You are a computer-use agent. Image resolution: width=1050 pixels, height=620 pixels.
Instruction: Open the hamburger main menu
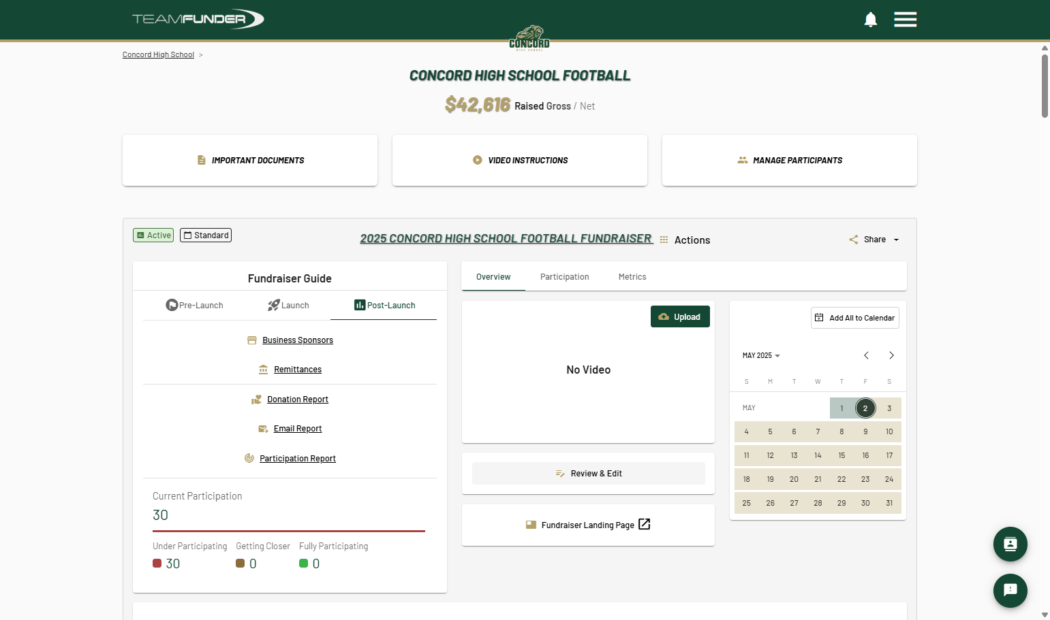tap(905, 20)
